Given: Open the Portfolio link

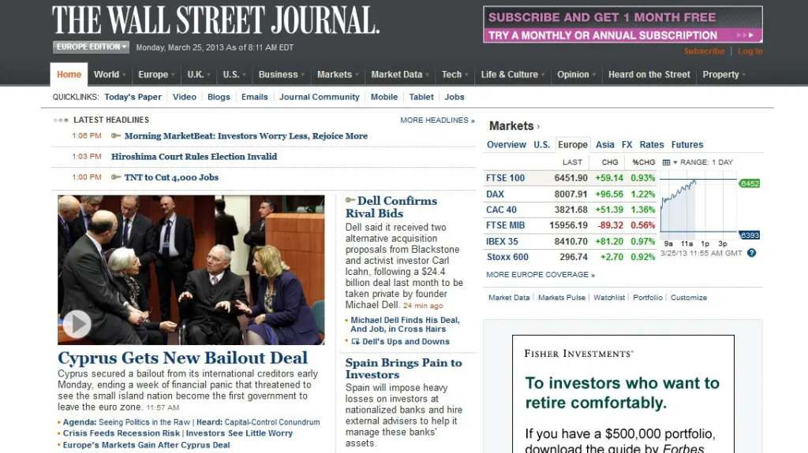Looking at the screenshot, I should pyautogui.click(x=648, y=298).
